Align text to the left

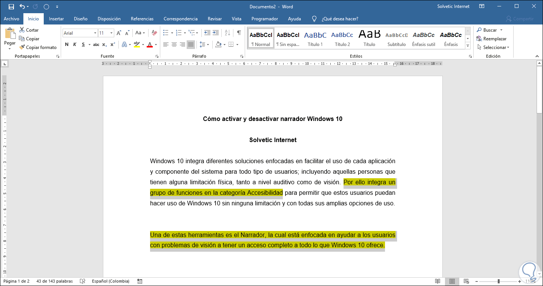pyautogui.click(x=166, y=44)
